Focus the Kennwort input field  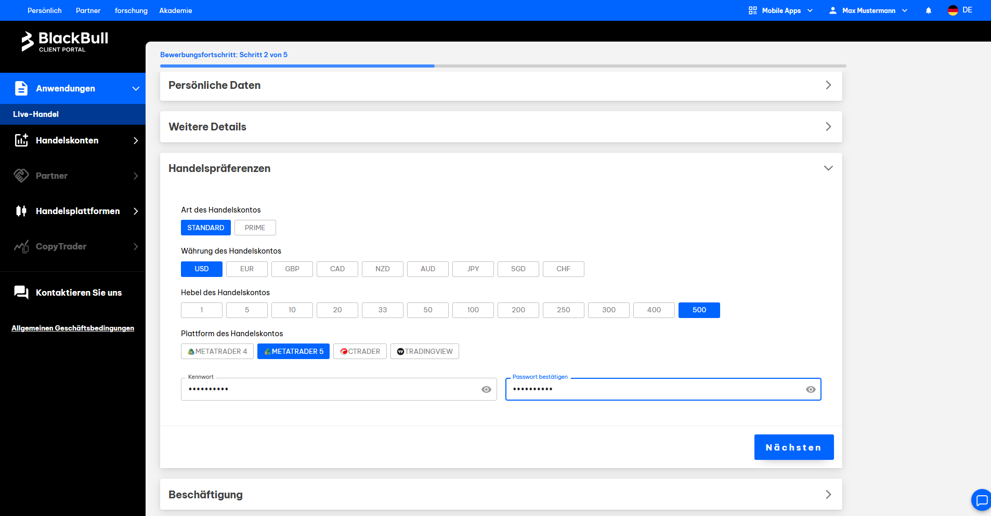click(339, 389)
